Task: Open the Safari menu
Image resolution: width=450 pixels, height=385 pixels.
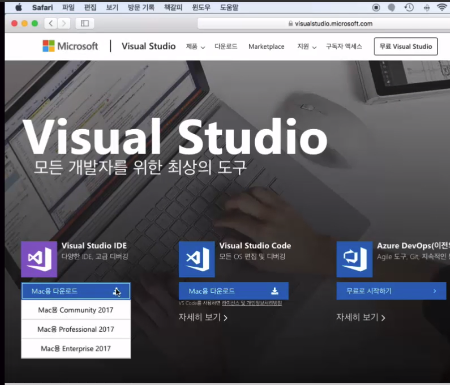Action: pos(42,7)
